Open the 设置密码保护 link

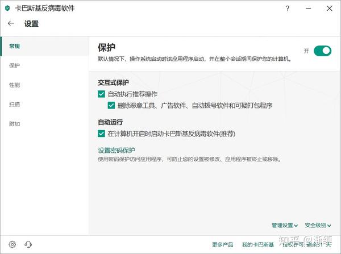click(117, 150)
